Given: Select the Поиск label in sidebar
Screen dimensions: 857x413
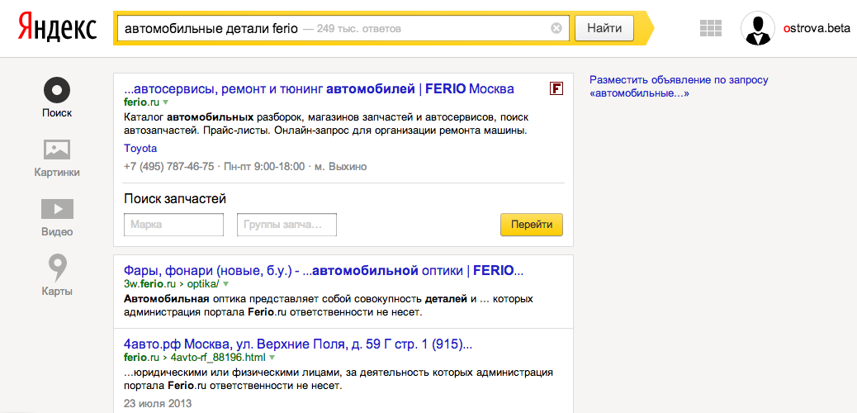Looking at the screenshot, I should click(x=58, y=113).
